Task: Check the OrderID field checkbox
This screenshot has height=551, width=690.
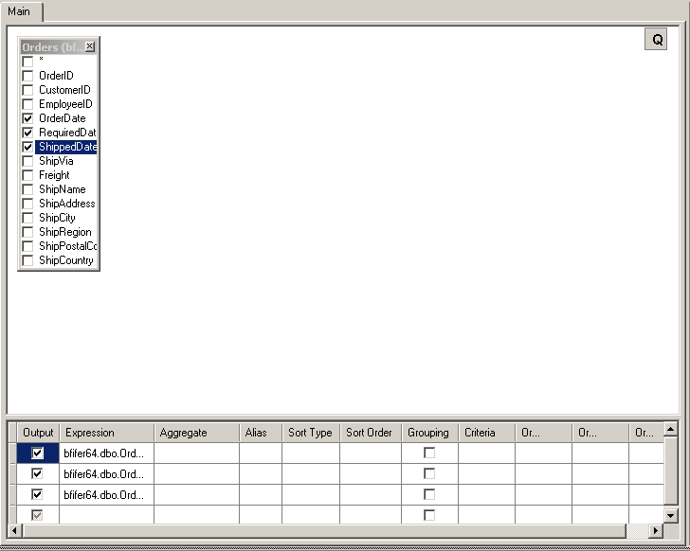Action: click(27, 76)
